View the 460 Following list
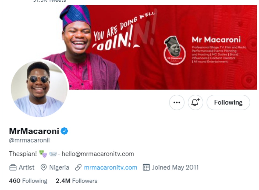 28,181
